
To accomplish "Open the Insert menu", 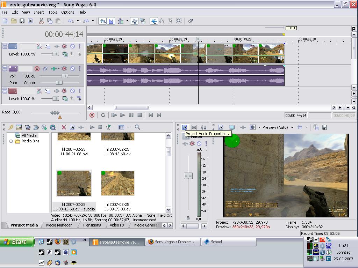I will [39, 12].
